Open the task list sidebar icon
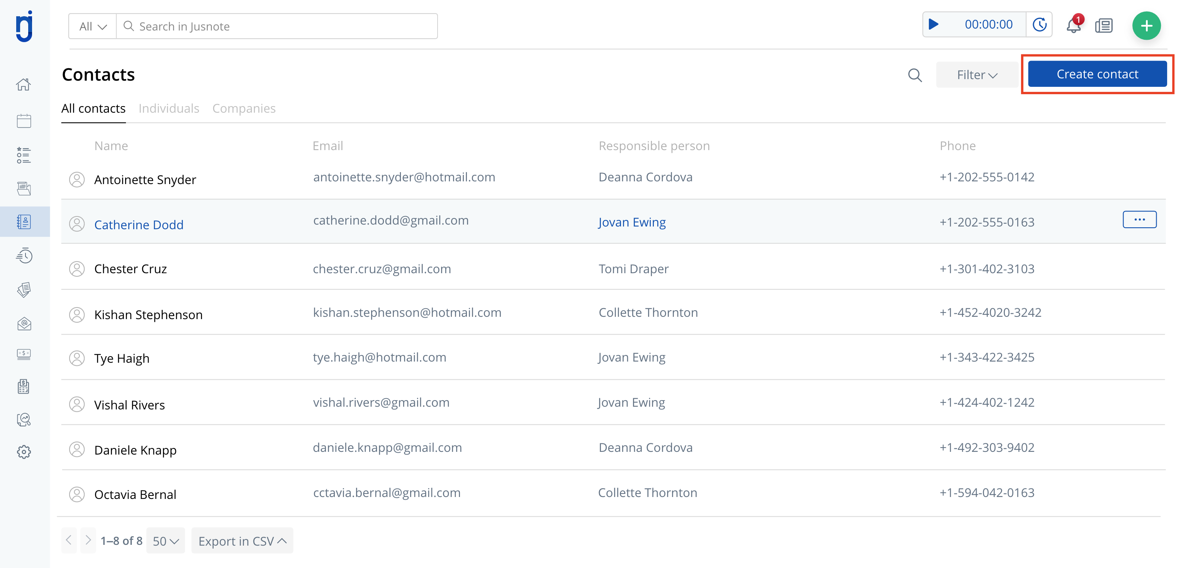The image size is (1181, 568). click(x=24, y=155)
